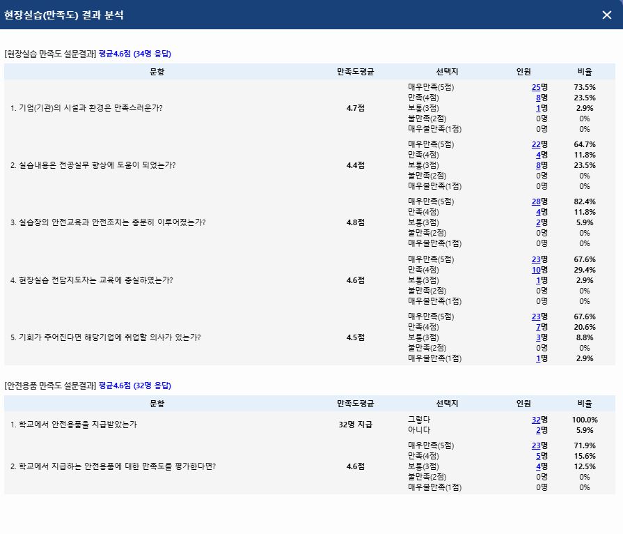Select the 평균4.6점 (34명 응답) summary text
The height and width of the screenshot is (534, 623).
134,54
